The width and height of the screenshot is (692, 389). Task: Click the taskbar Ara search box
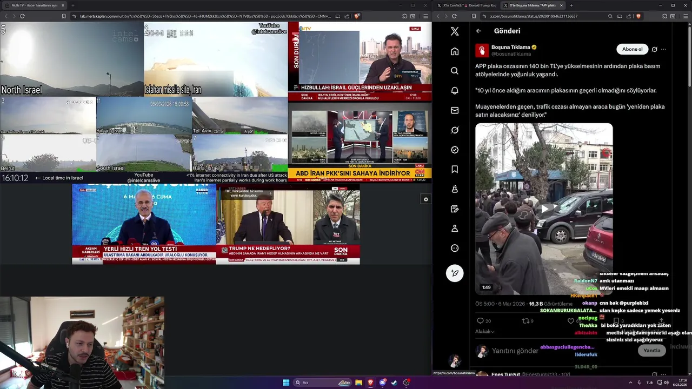[322, 383]
